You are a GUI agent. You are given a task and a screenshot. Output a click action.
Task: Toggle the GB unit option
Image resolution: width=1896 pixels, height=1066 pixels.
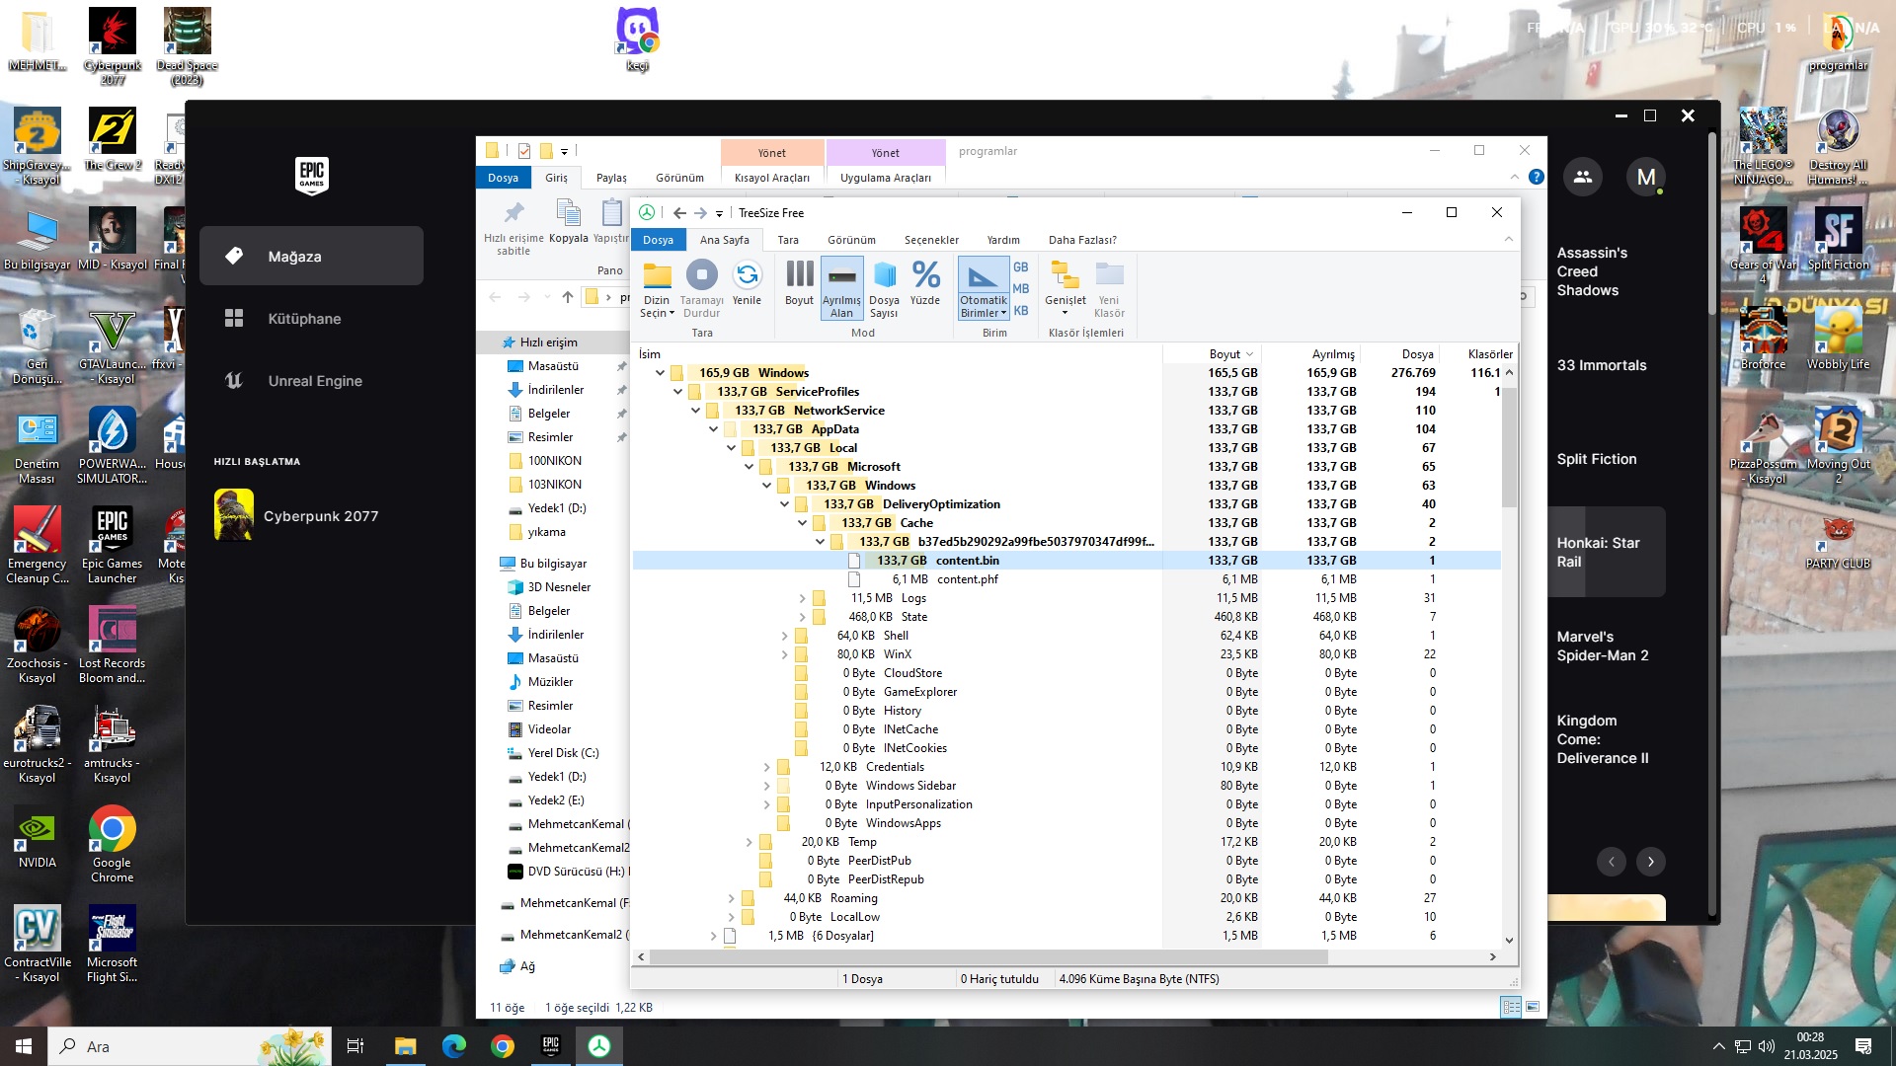coord(1021,267)
